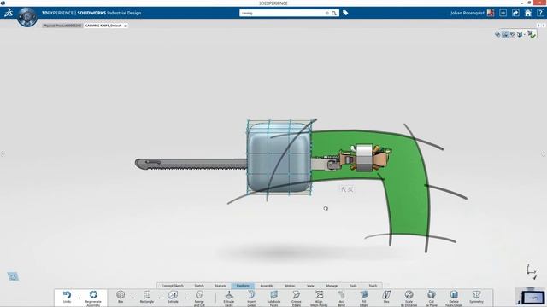
Task: Click the Scale By Distance tool
Action: [409, 298]
